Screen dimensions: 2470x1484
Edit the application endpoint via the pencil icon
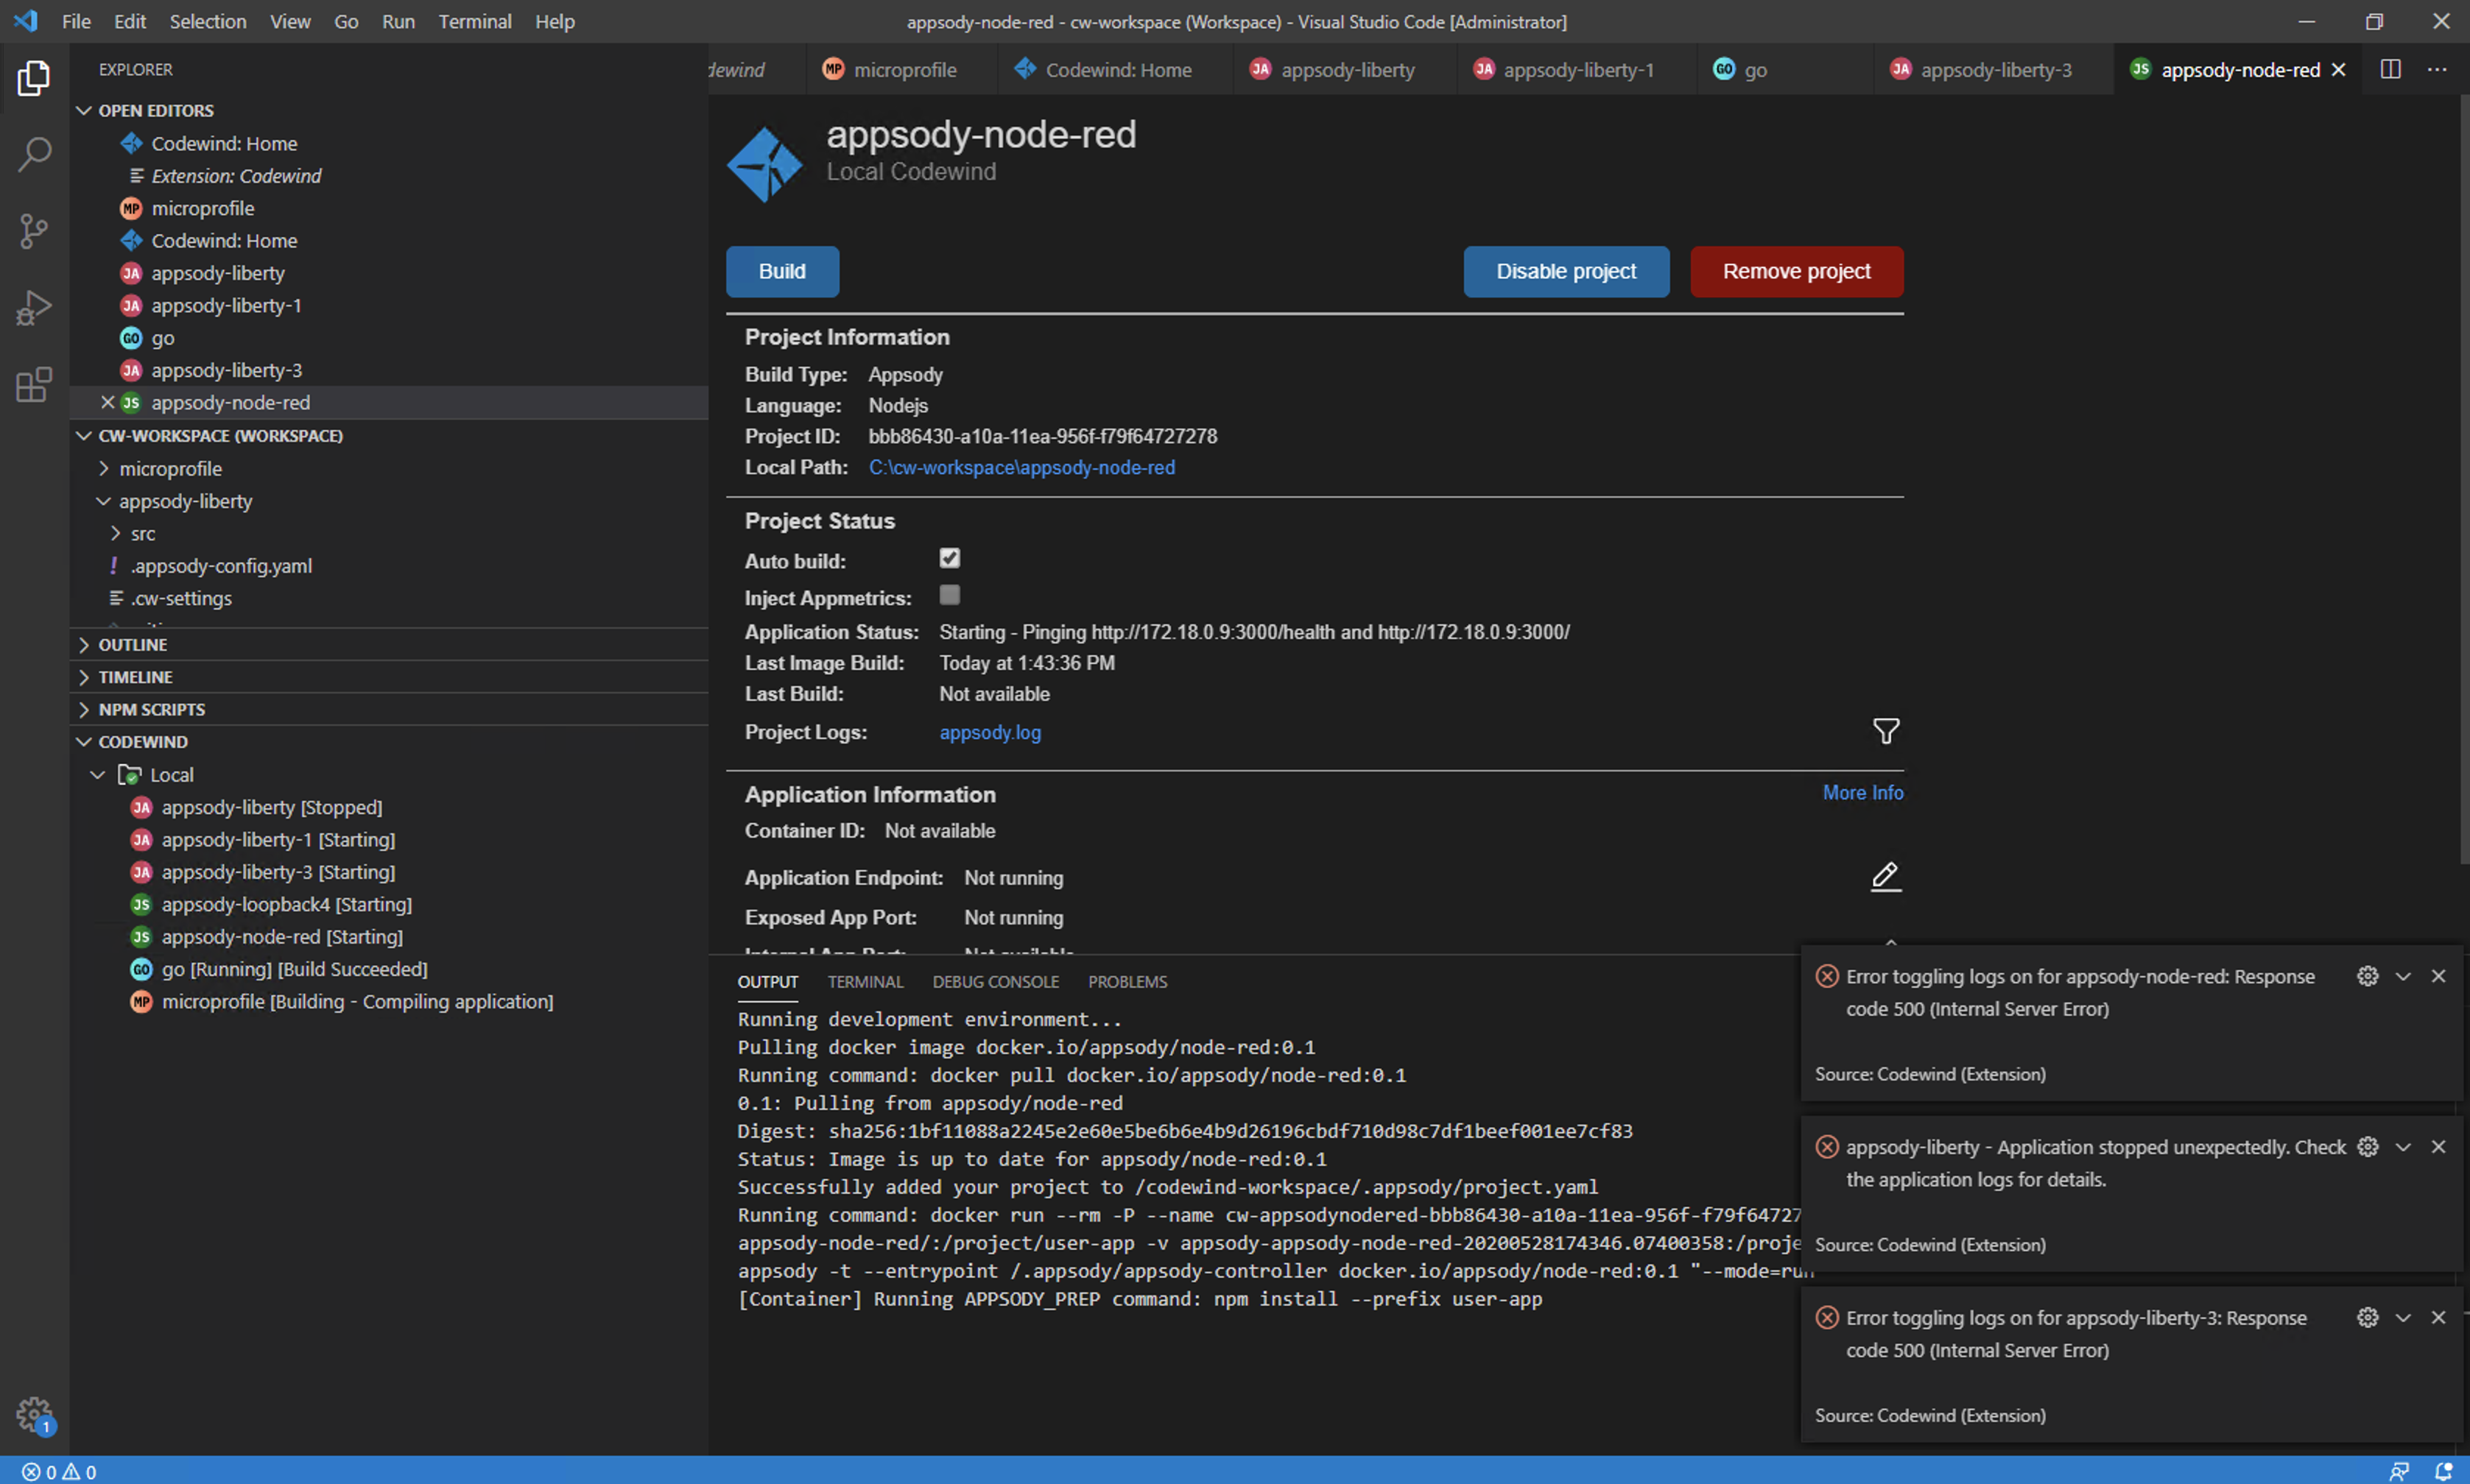pyautogui.click(x=1885, y=875)
